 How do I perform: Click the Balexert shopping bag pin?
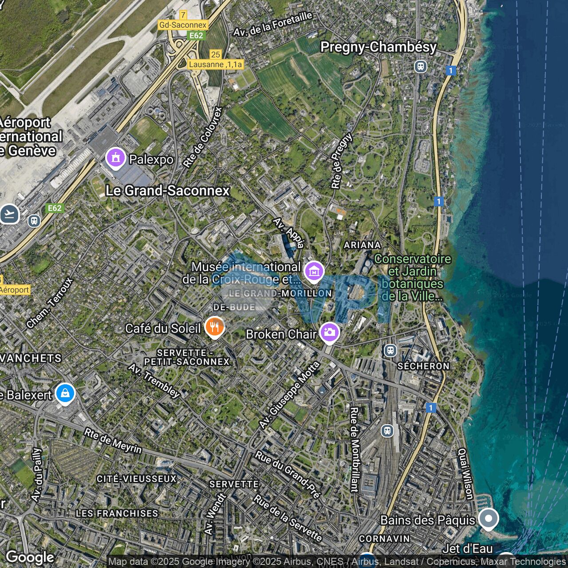click(x=65, y=394)
